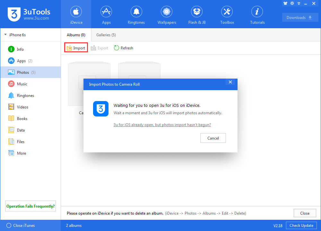Select Books in the sidebar

point(30,118)
